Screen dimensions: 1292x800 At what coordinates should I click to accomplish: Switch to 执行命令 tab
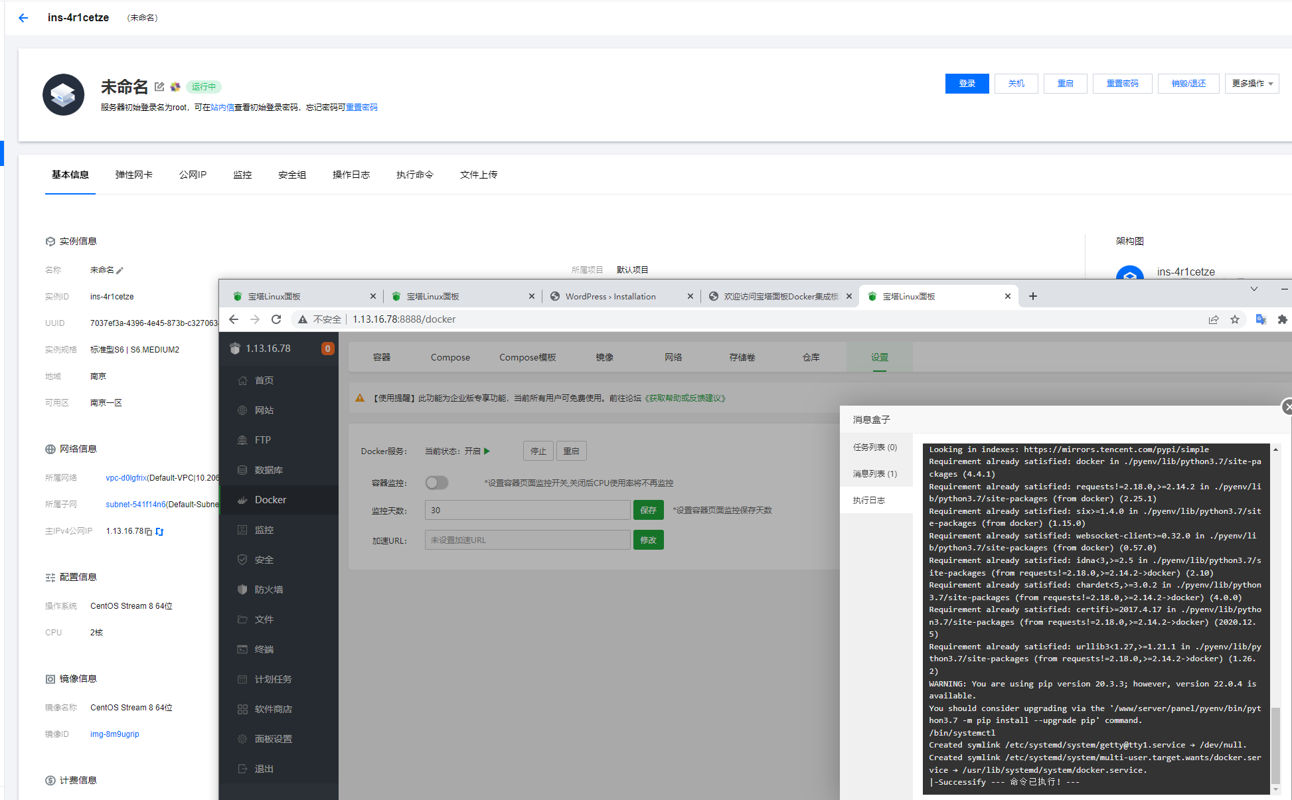(x=415, y=175)
